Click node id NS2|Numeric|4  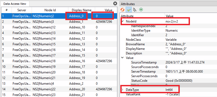[43, 83]
